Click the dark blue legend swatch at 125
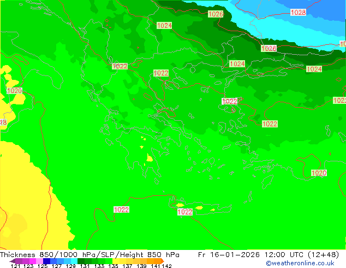The height and width of the screenshot is (268, 346). coord(46,261)
